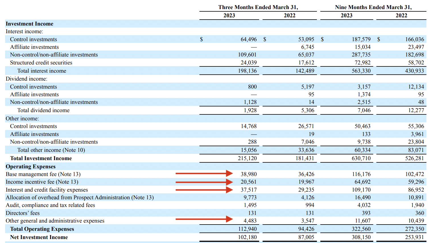Click the value 322,560
The width and height of the screenshot is (429, 243).
[361, 229]
